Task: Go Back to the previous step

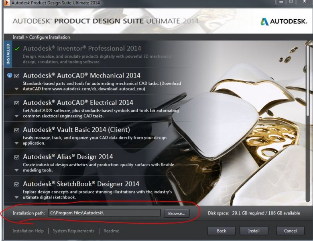Action: tap(222, 231)
